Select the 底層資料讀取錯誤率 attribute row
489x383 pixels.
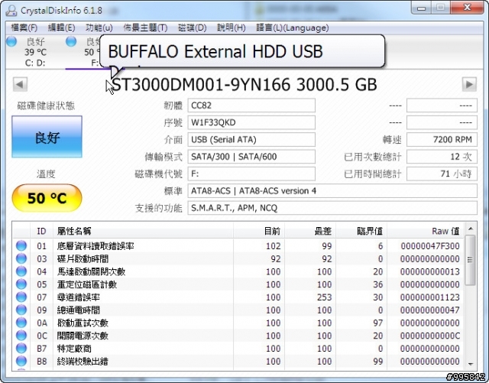[238, 246]
